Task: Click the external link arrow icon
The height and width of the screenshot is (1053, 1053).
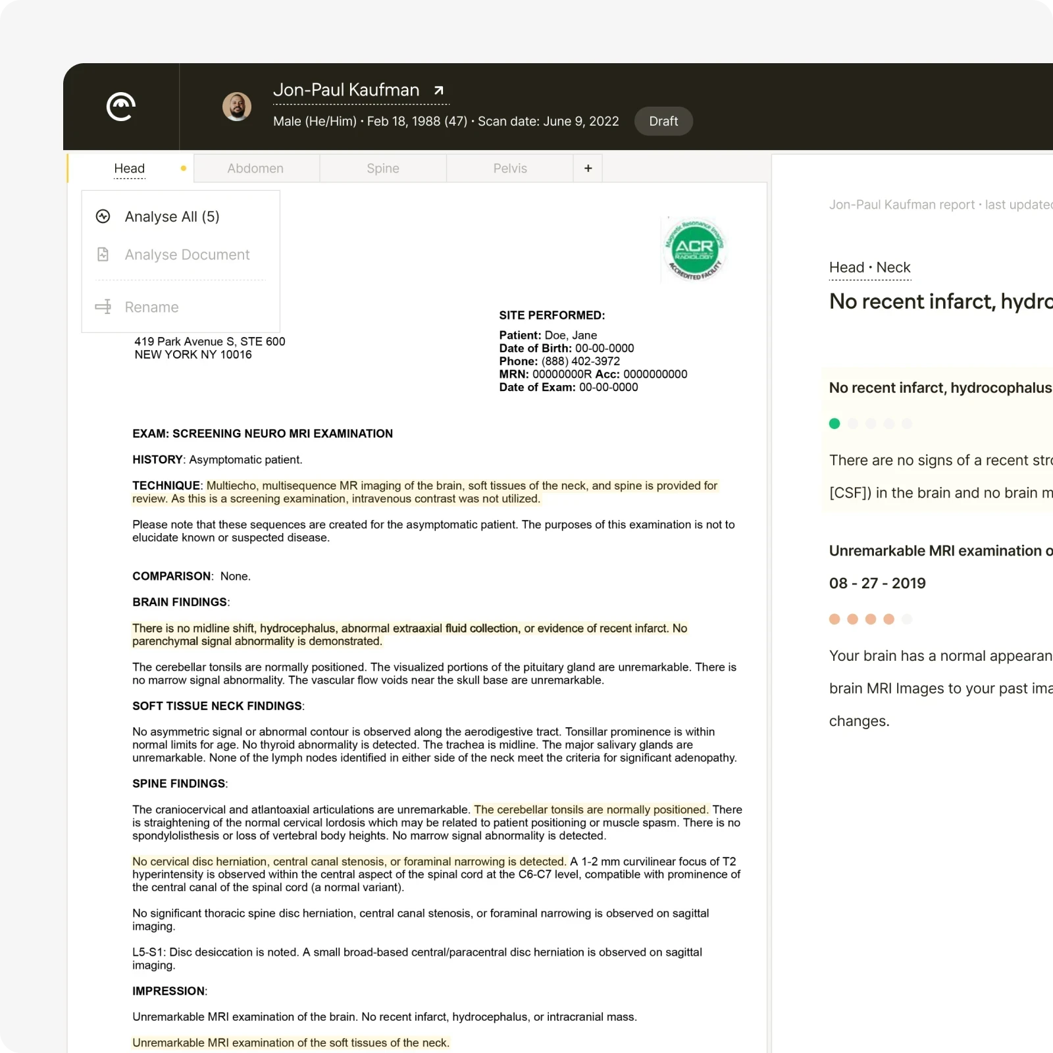Action: [439, 90]
